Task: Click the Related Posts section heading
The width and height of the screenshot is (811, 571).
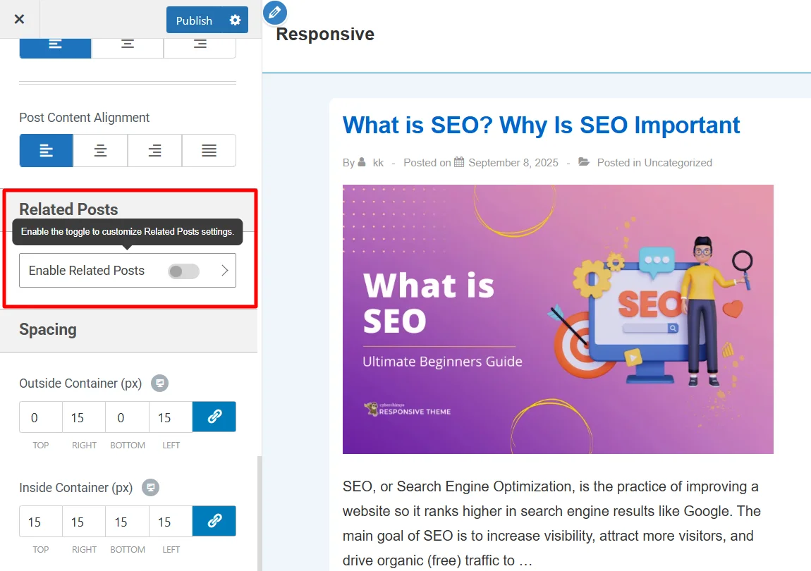Action: [69, 209]
